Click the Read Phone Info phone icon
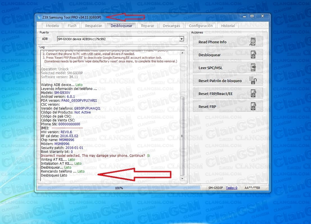This screenshot has width=311, height=224. (x=253, y=42)
